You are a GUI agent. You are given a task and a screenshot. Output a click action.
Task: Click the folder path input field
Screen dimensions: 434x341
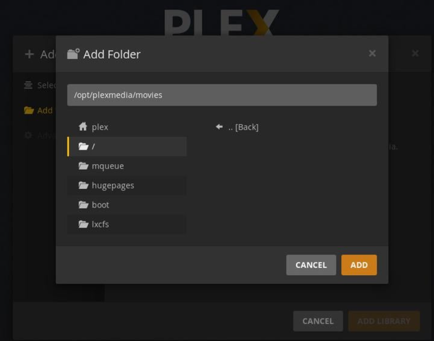[222, 95]
